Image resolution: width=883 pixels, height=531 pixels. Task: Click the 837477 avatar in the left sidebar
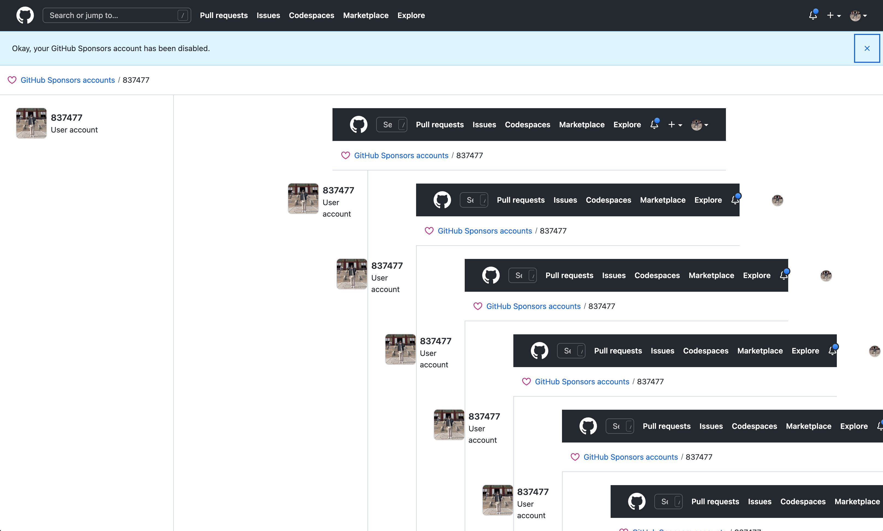(x=31, y=123)
